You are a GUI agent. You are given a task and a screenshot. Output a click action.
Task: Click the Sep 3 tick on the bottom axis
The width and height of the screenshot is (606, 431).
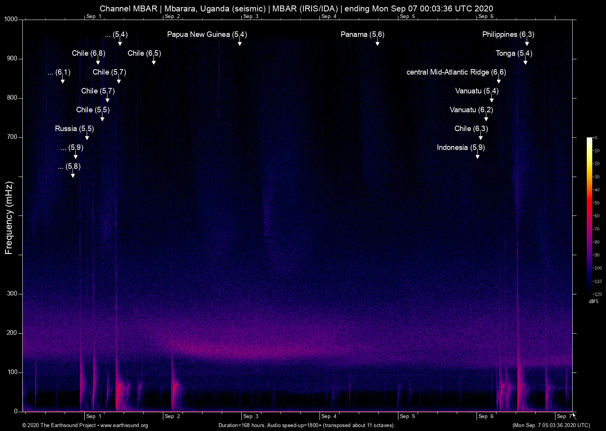pos(250,416)
